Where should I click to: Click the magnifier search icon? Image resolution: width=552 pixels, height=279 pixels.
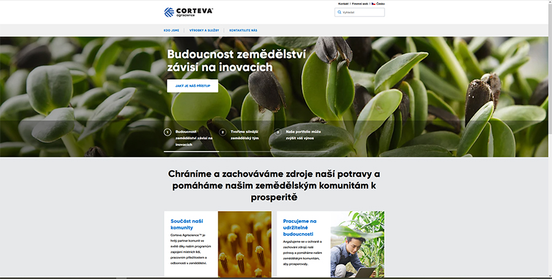tap(339, 12)
